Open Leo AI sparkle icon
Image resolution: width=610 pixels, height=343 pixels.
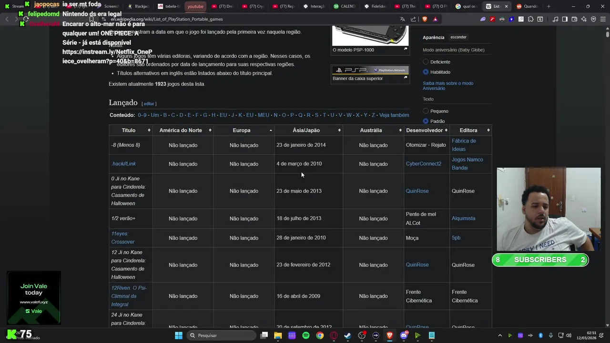pyautogui.click(x=584, y=19)
